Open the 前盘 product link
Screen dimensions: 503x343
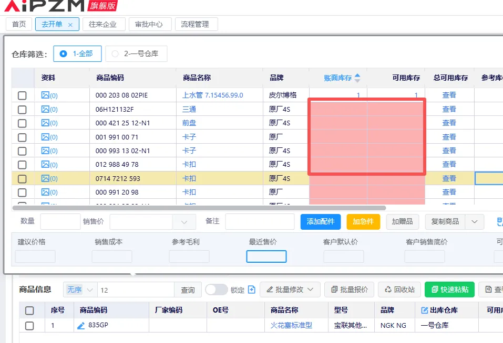coord(189,123)
